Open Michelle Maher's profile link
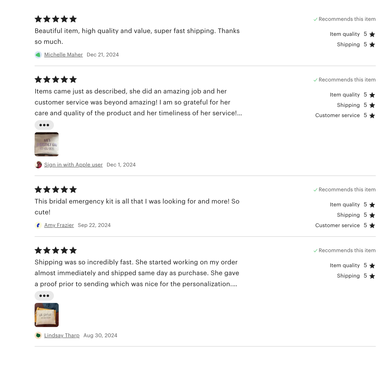Viewport: 392px width, 365px height. pos(63,55)
